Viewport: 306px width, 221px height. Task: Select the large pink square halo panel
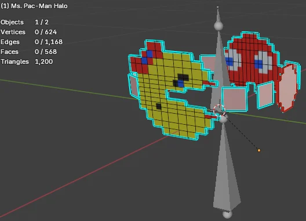(x=235, y=99)
